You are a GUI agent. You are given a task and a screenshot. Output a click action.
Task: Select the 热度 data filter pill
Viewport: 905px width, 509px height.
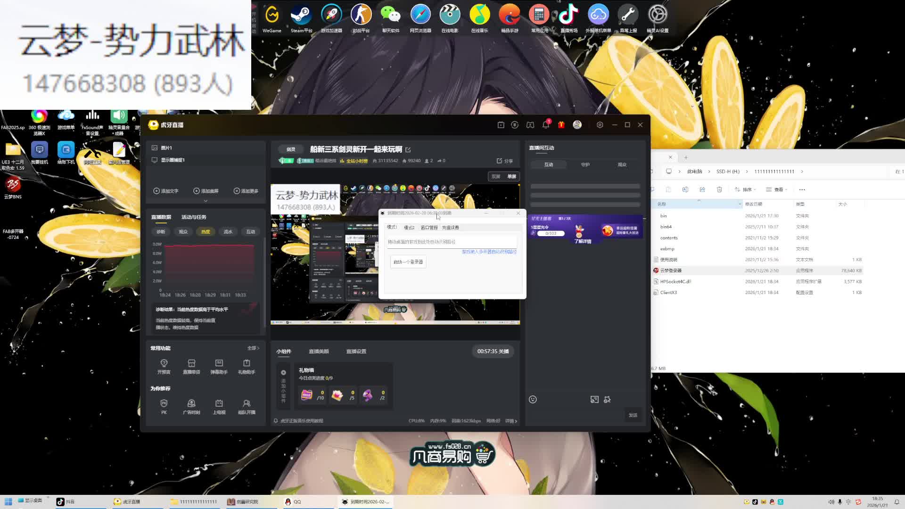(206, 232)
